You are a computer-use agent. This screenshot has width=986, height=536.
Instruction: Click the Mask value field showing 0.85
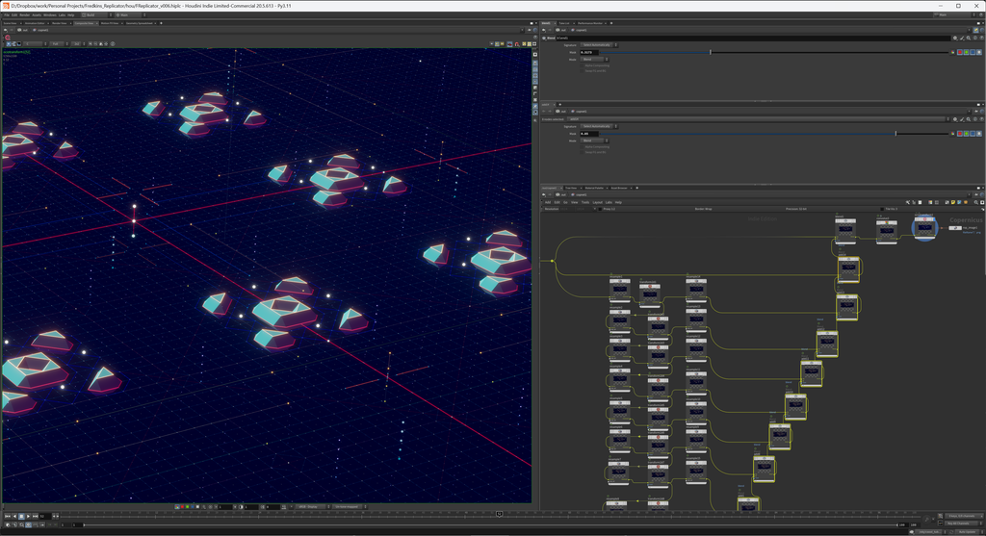[x=588, y=134]
